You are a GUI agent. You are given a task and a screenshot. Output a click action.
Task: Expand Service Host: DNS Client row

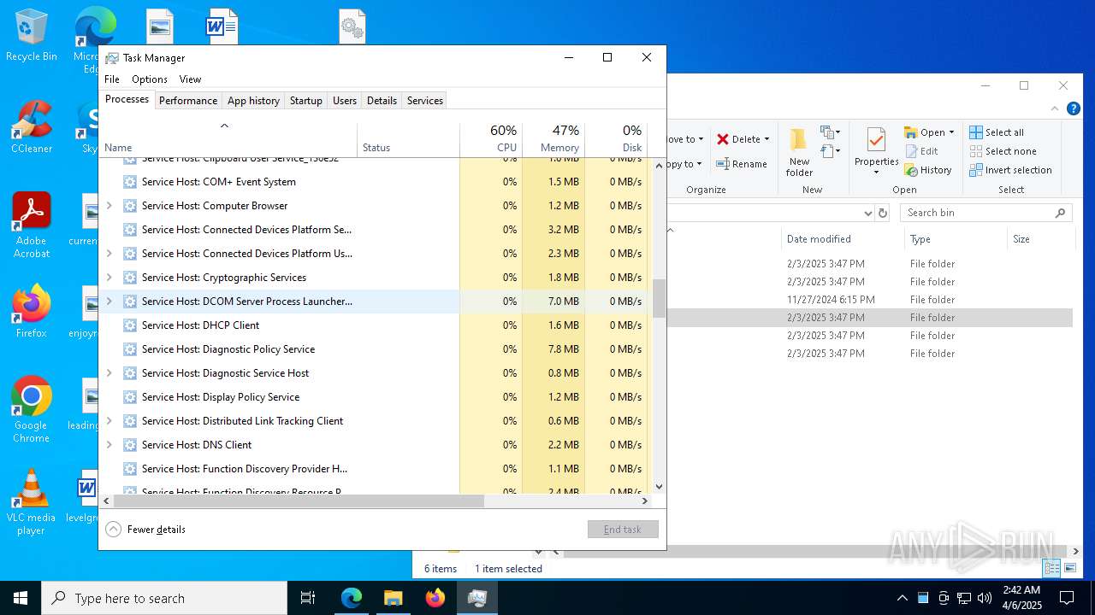click(109, 445)
